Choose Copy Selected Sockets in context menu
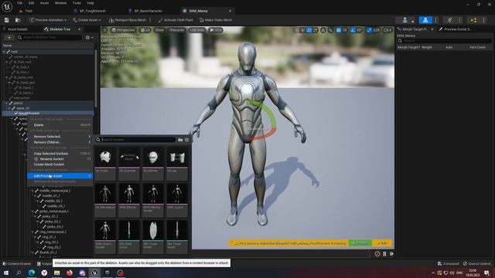This screenshot has height=278, width=495. pos(60,154)
